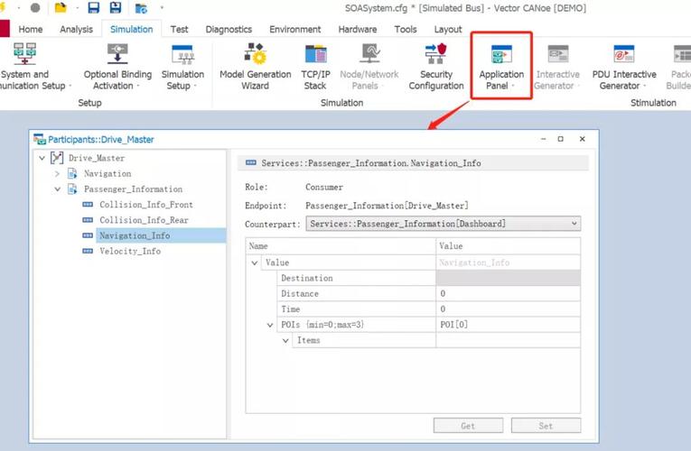Open the Diagnostics ribbon tab
The image size is (691, 451).
[x=229, y=29]
